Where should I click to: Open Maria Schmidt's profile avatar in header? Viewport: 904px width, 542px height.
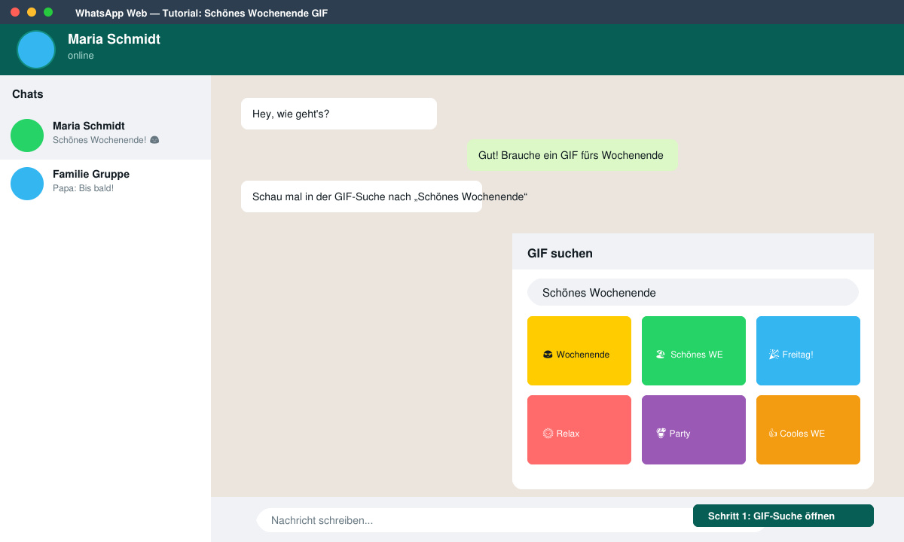pyautogui.click(x=36, y=50)
